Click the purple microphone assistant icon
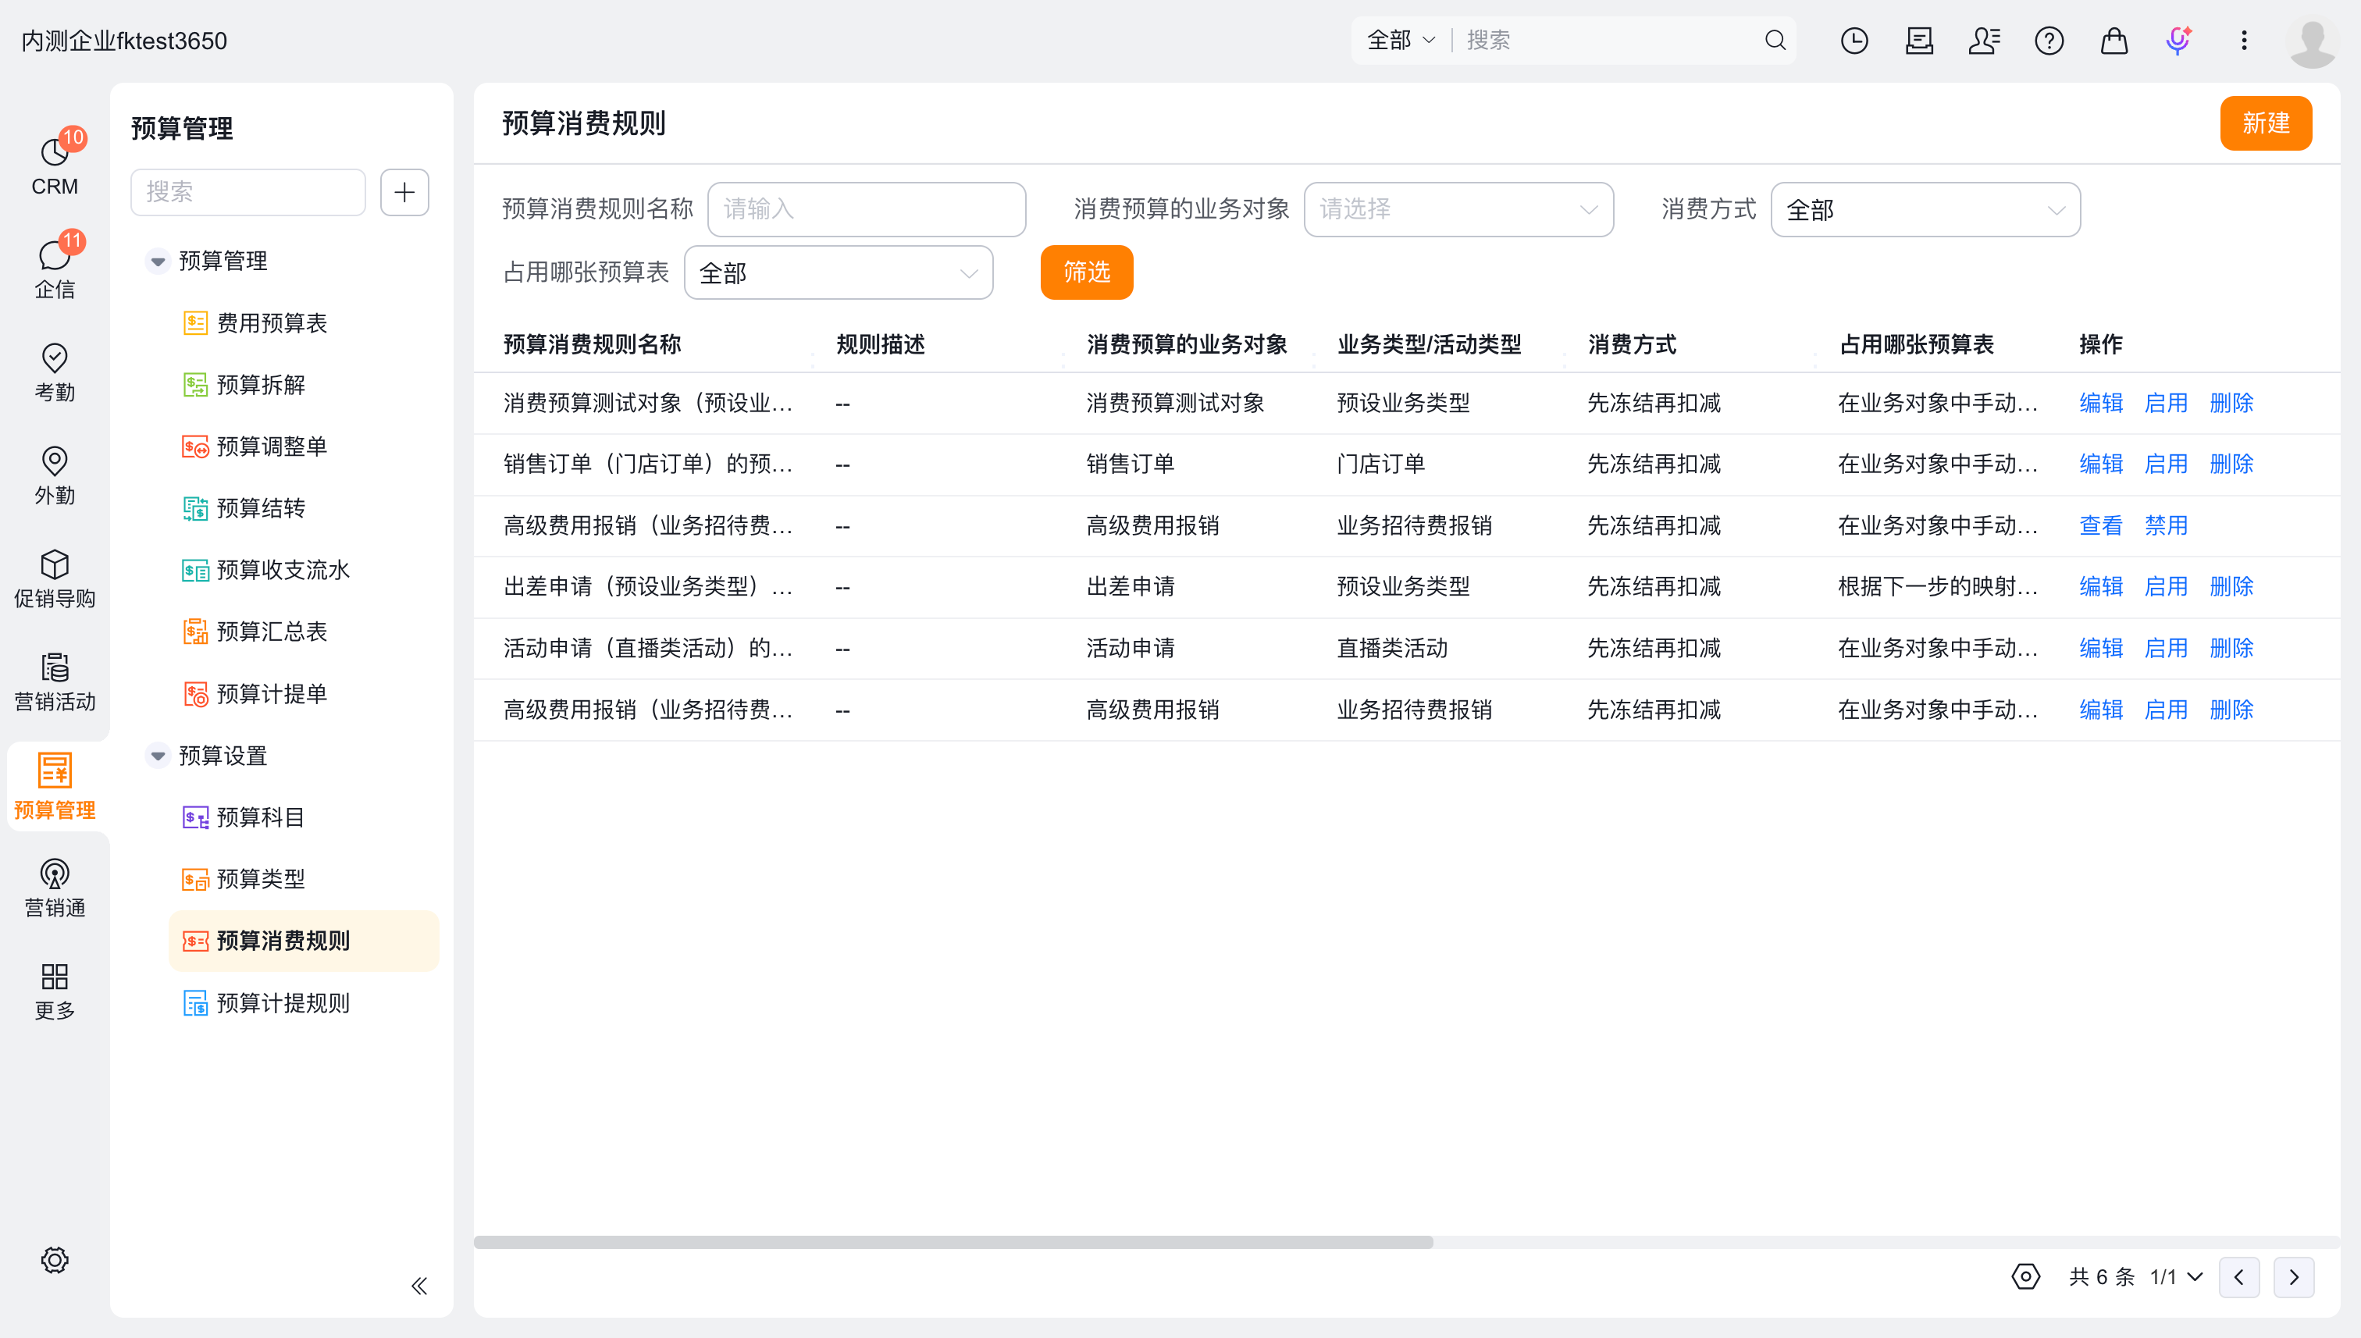The height and width of the screenshot is (1338, 2361). point(2178,41)
